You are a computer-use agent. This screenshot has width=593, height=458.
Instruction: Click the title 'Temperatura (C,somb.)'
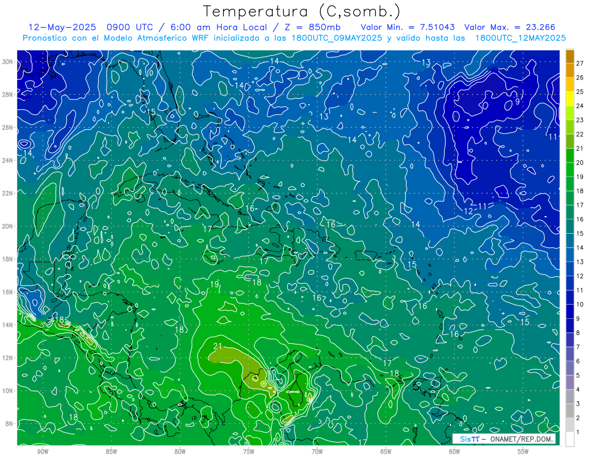tap(302, 11)
